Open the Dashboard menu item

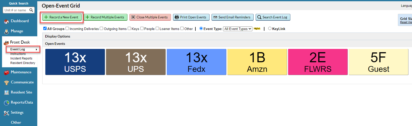pyautogui.click(x=20, y=21)
